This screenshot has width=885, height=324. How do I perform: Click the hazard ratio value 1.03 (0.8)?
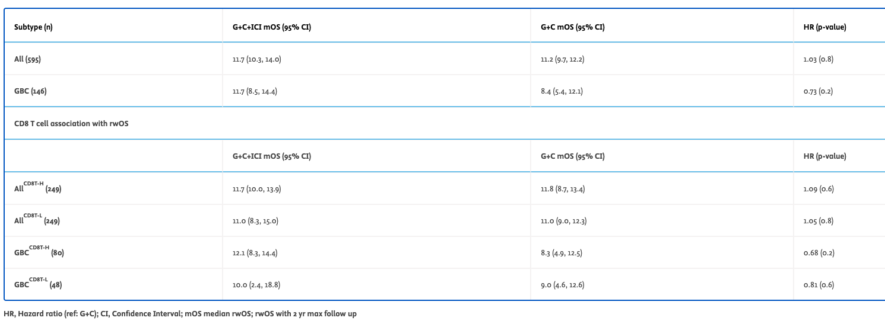coord(818,59)
